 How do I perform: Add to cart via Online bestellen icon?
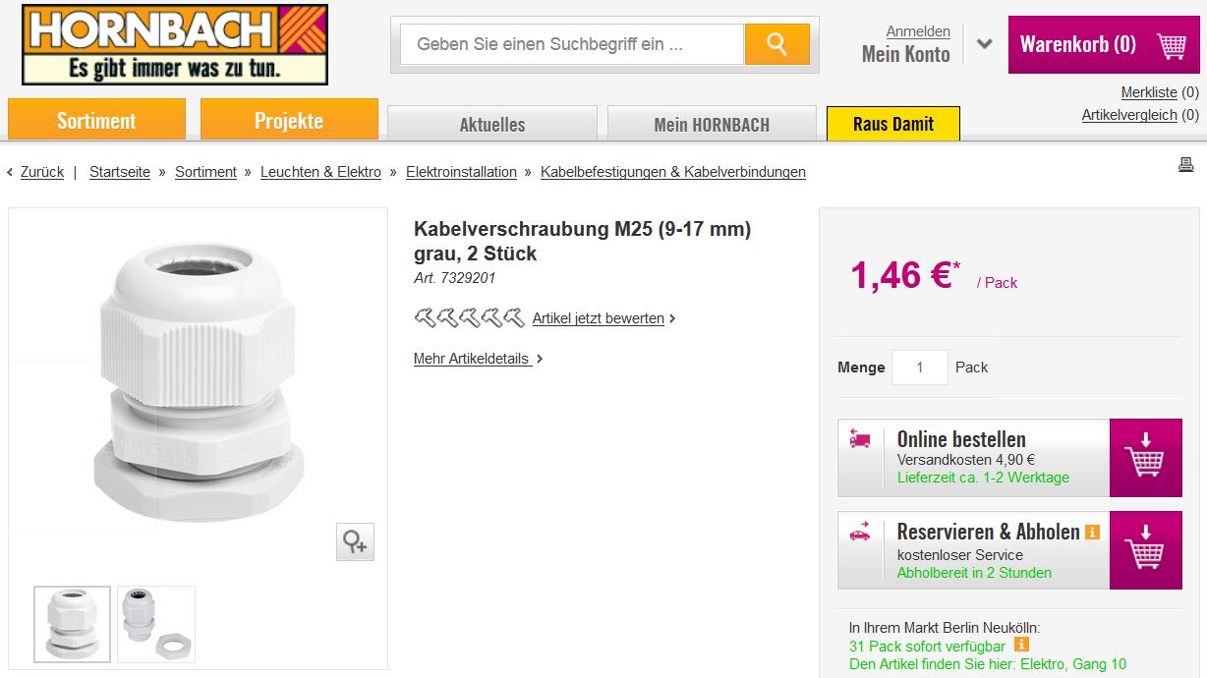point(1145,458)
